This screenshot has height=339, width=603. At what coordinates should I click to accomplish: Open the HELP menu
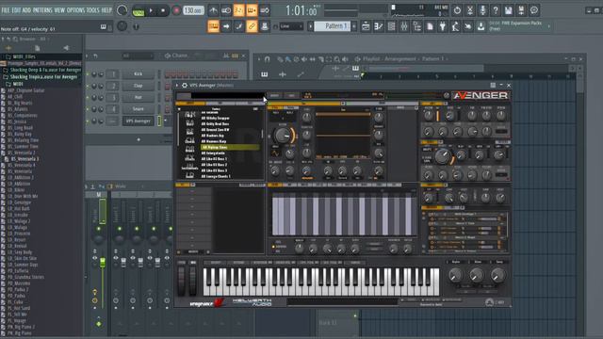click(x=106, y=10)
